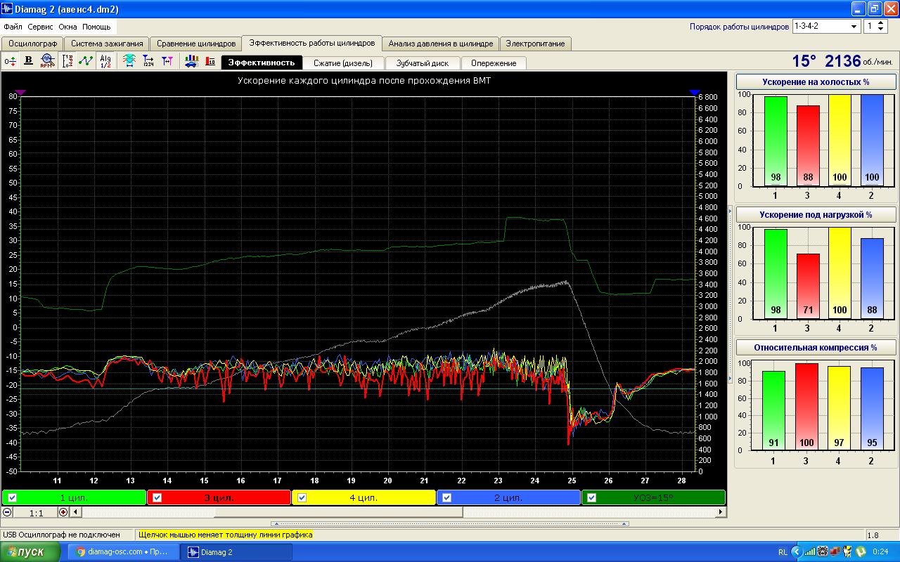This screenshot has width=900, height=562.
Task: Switch to Анализ давления в цилиндре tab
Action: tap(441, 44)
